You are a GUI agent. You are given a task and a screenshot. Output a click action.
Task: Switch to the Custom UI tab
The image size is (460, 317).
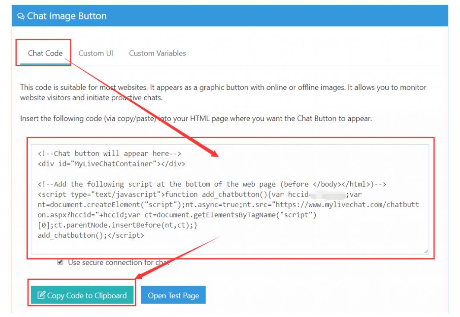[95, 53]
